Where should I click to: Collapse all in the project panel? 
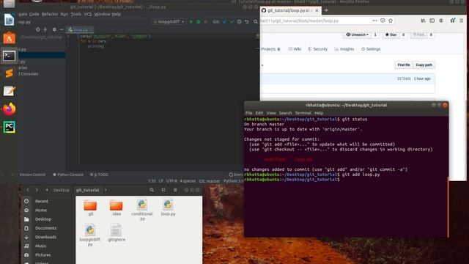click(x=45, y=29)
